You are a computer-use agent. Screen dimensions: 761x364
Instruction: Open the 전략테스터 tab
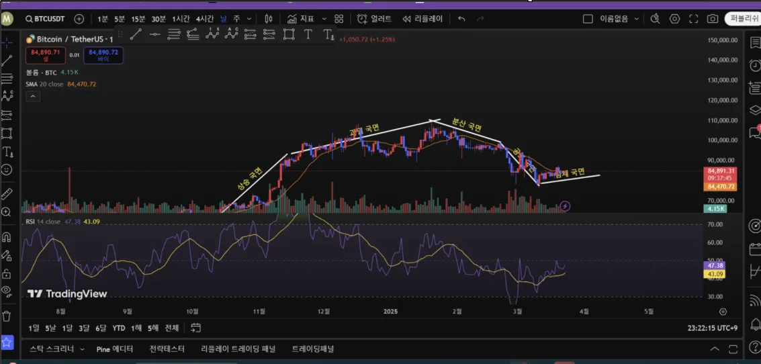[x=167, y=349]
